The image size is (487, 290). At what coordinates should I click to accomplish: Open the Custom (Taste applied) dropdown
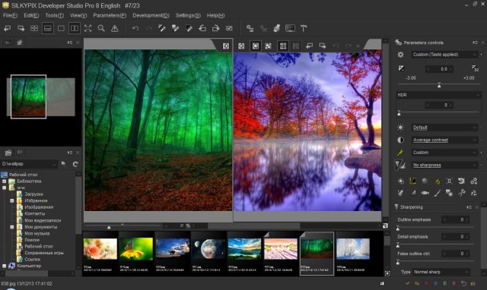click(444, 55)
